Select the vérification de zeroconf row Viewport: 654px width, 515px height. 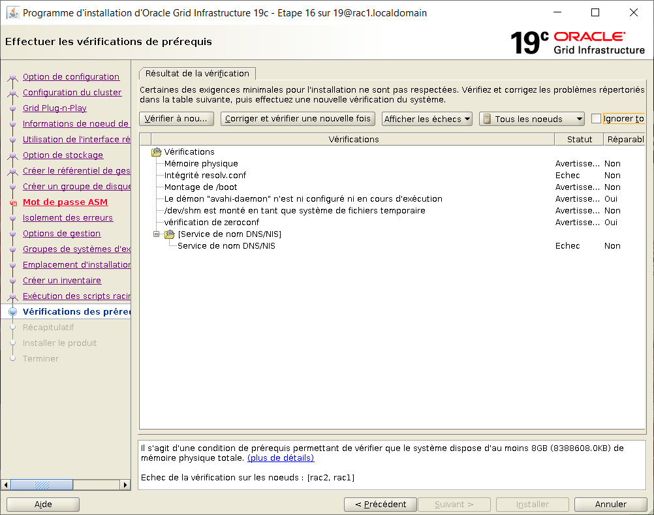[x=392, y=223]
